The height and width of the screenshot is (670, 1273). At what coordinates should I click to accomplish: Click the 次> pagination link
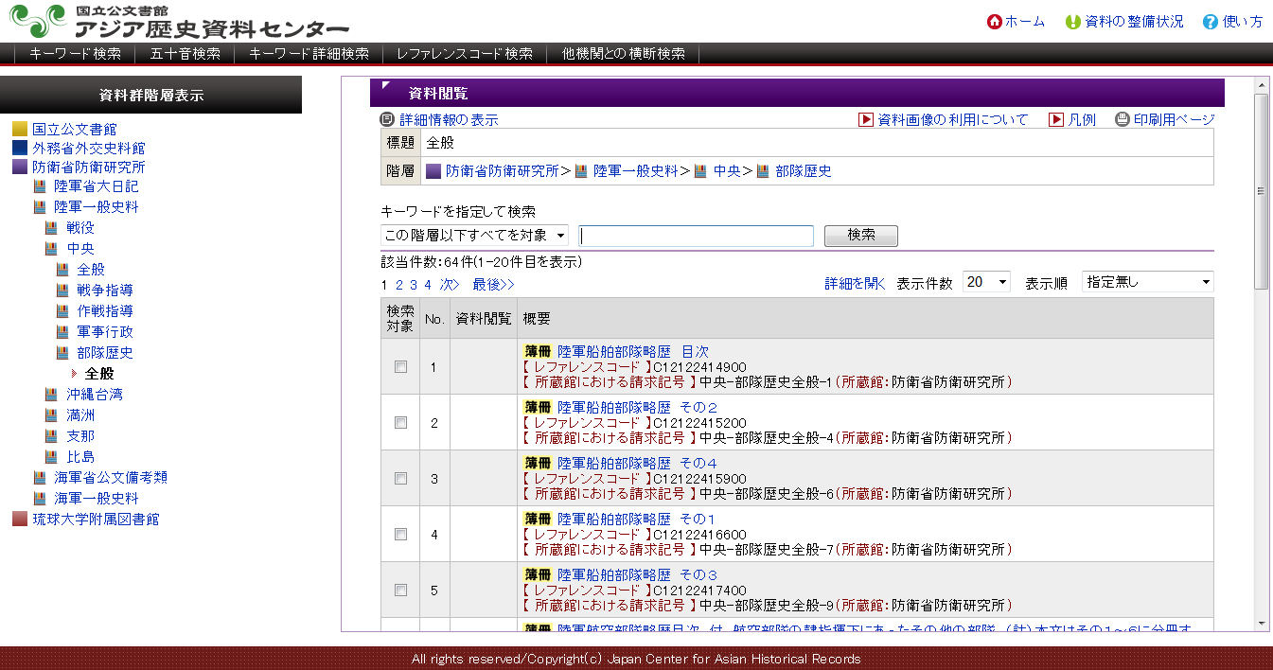pyautogui.click(x=449, y=284)
